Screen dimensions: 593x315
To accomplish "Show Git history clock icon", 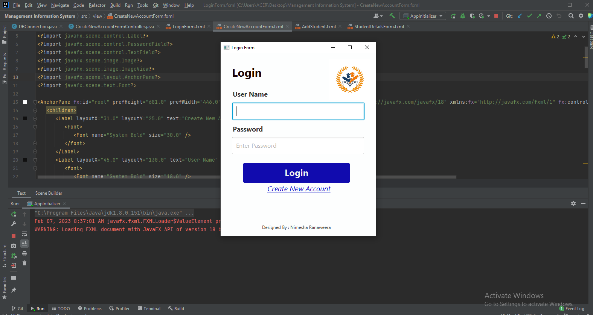I will click(x=549, y=16).
